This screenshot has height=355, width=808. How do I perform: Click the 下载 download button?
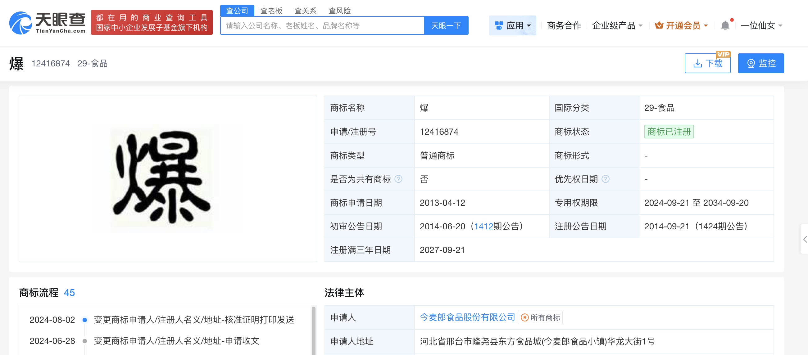tap(707, 63)
